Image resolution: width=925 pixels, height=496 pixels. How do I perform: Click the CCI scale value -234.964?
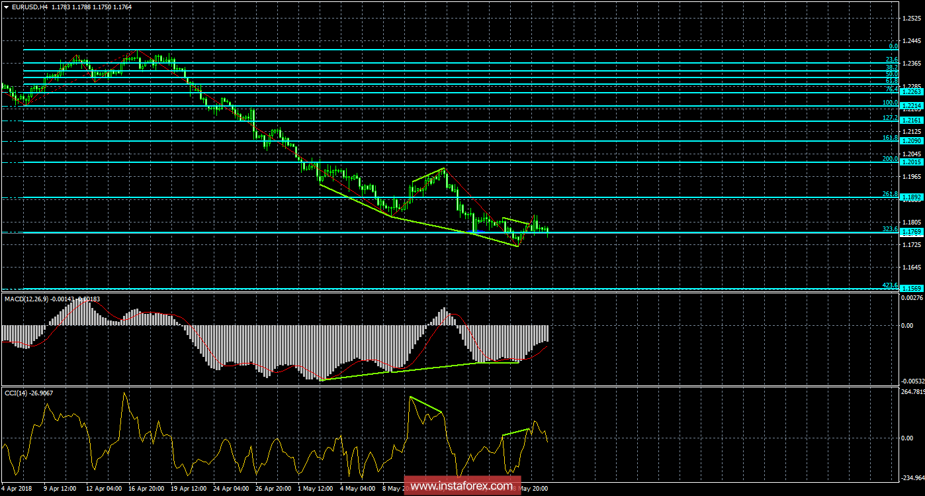coord(913,478)
